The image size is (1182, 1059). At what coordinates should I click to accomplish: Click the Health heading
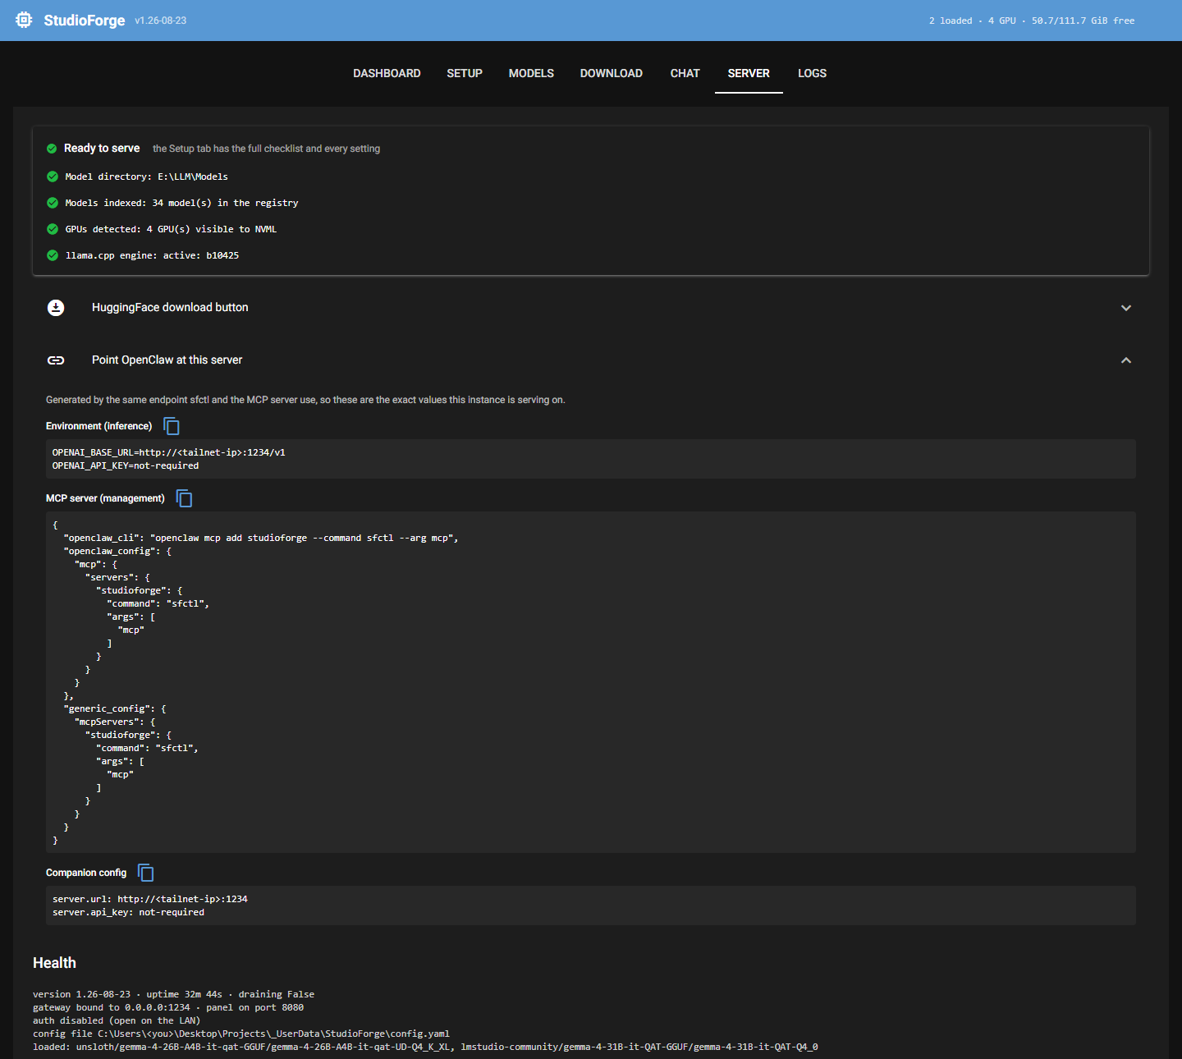[54, 963]
